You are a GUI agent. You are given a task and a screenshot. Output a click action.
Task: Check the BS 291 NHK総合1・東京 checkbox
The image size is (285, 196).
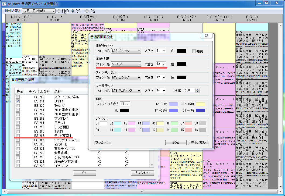tap(18, 110)
